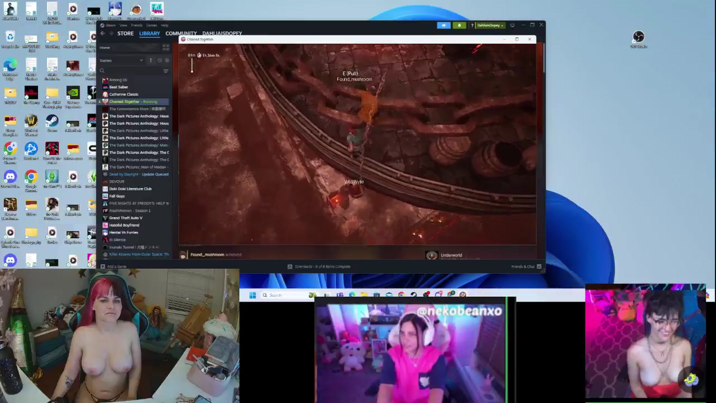
Task: Open the OBS Studio desktop shortcut
Action: pos(638,40)
